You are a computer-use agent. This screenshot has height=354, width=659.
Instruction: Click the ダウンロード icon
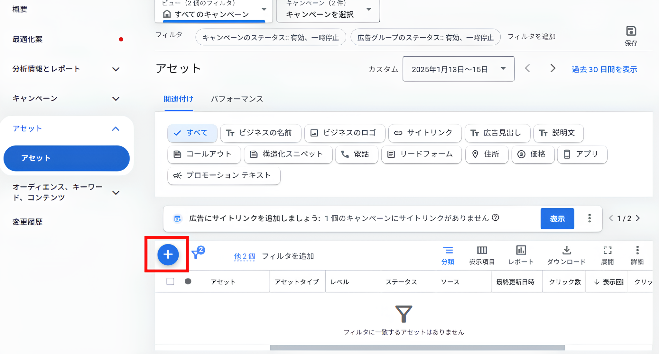click(566, 254)
